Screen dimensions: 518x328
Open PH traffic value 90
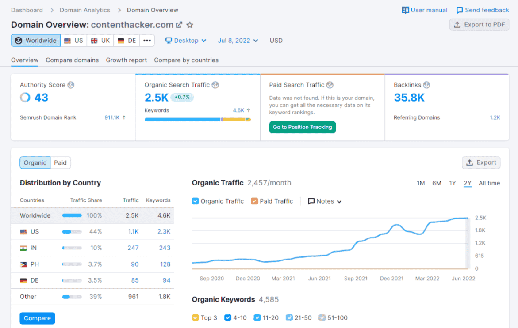(135, 264)
